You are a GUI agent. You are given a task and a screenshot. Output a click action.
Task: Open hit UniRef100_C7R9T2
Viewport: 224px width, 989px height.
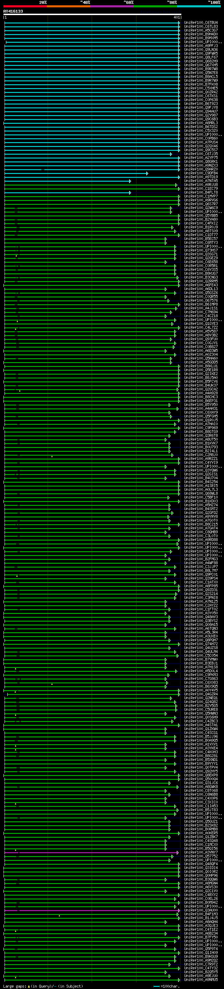(x=201, y=964)
